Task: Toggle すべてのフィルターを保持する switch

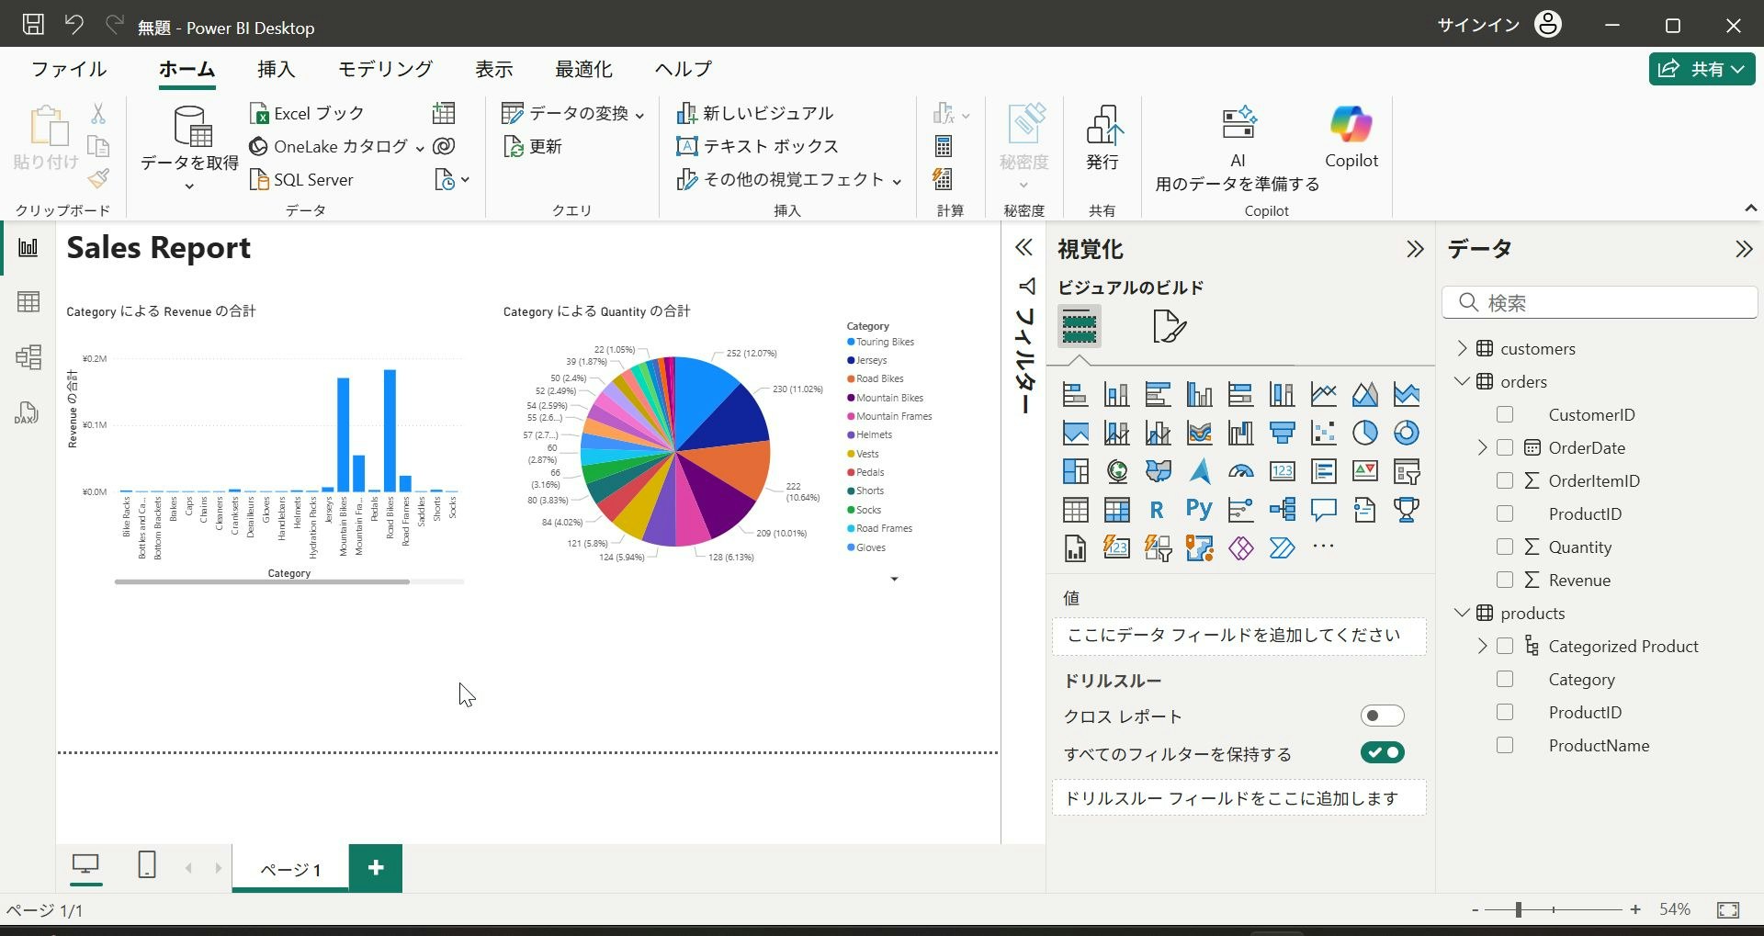Action: (x=1382, y=752)
